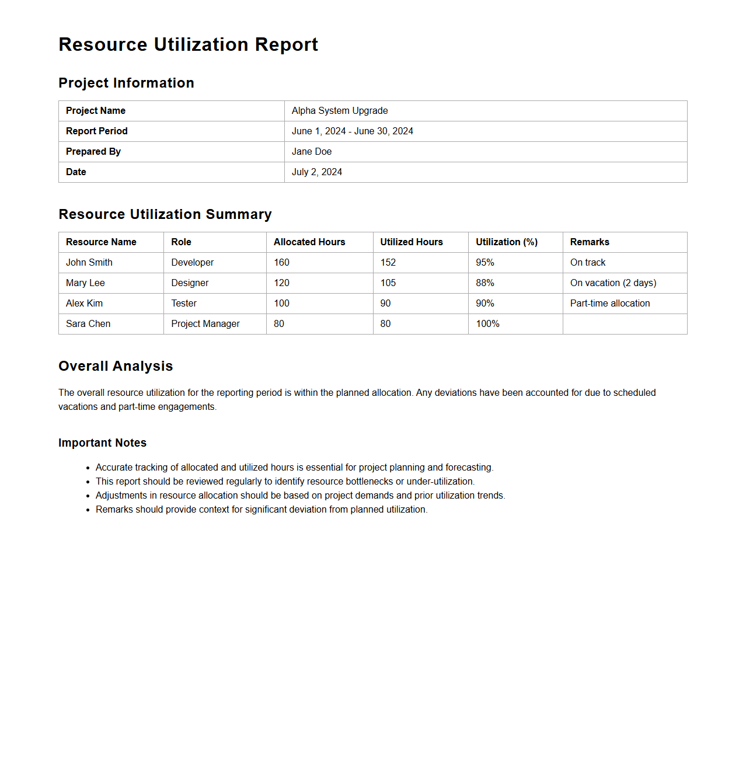746x759 pixels.
Task: Click the Resource Name column header
Action: (101, 242)
